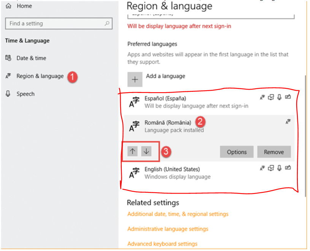Click the language glyph icon beside Español (España)
This screenshot has width=310, height=251.
134,102
